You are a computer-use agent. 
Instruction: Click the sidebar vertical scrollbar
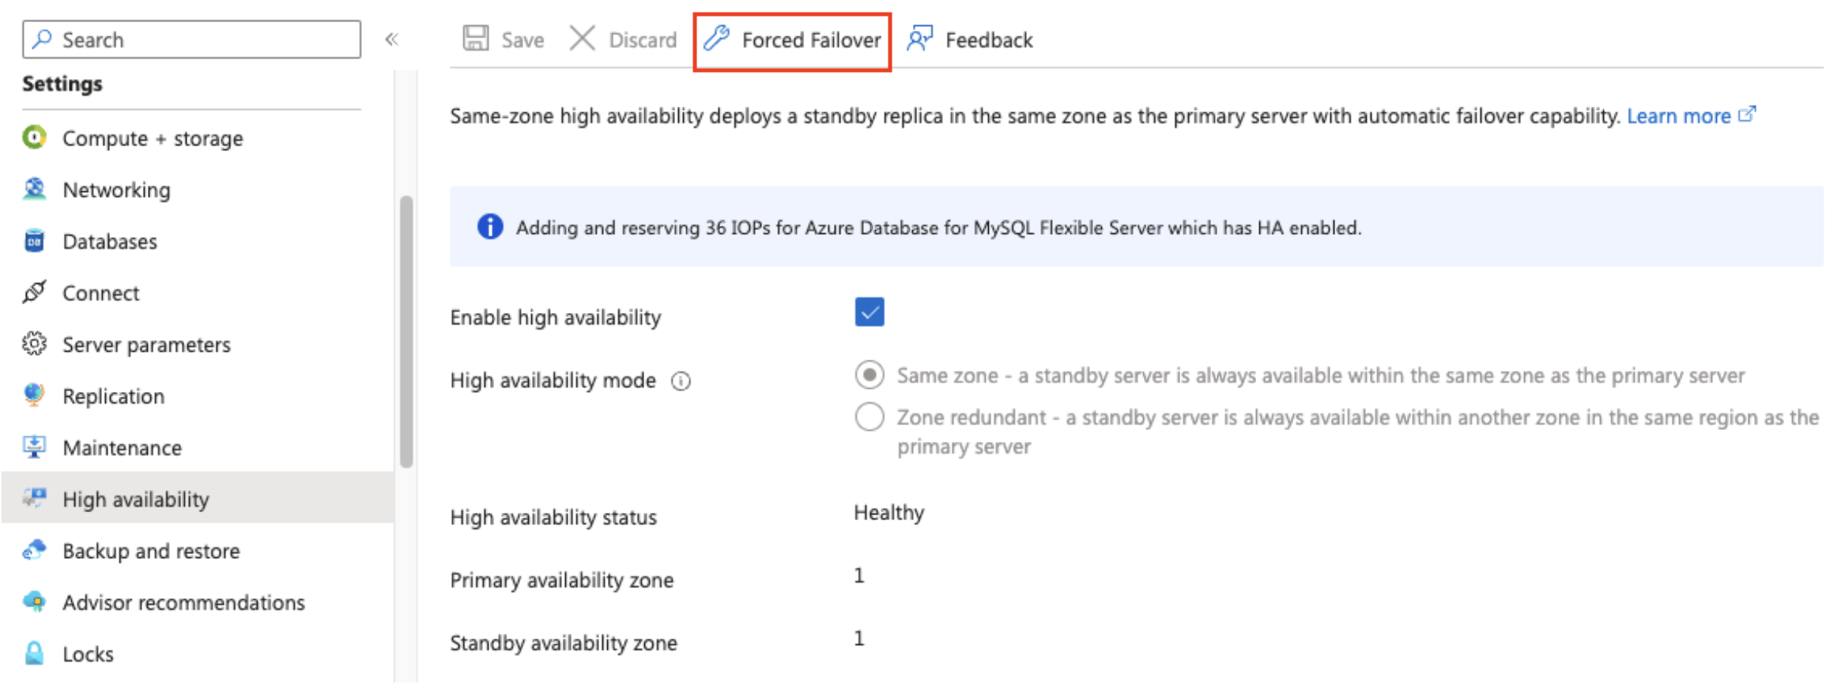pos(406,332)
